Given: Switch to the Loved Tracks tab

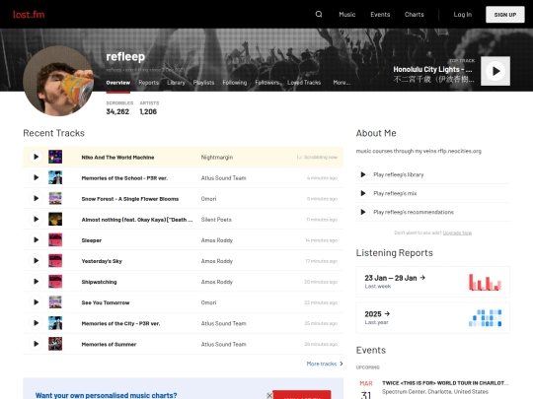Looking at the screenshot, I should tap(304, 83).
